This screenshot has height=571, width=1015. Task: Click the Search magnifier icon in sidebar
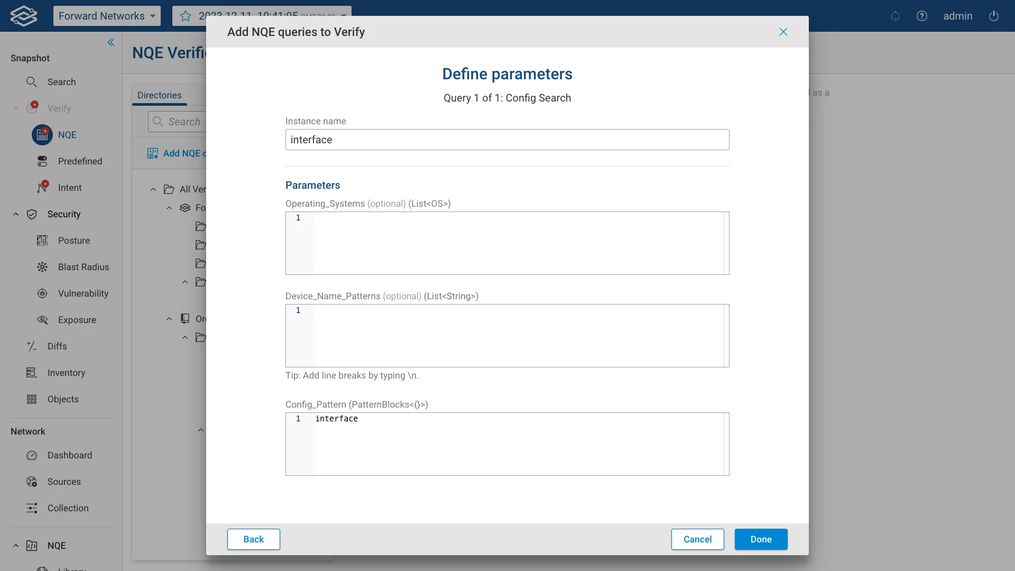(x=32, y=82)
